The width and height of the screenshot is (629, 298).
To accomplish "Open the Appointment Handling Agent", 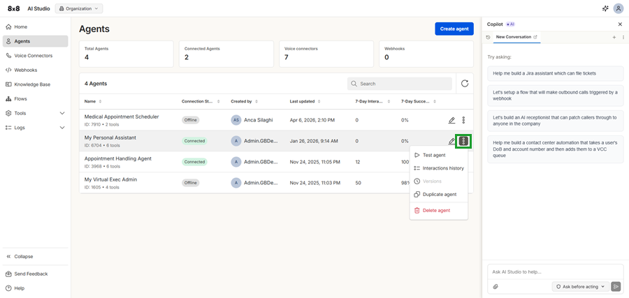I will pyautogui.click(x=118, y=158).
